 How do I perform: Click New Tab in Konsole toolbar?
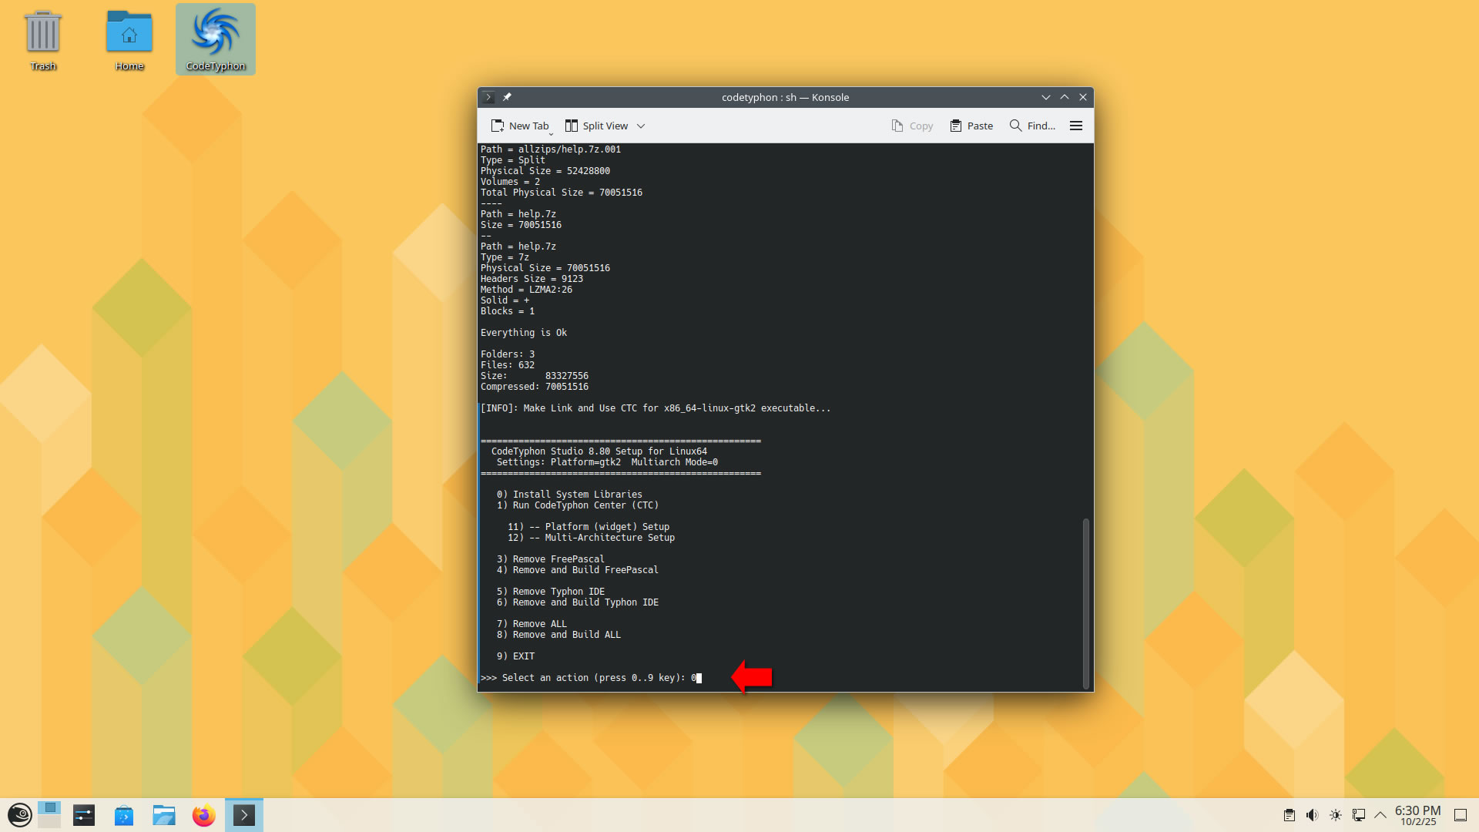coord(520,126)
